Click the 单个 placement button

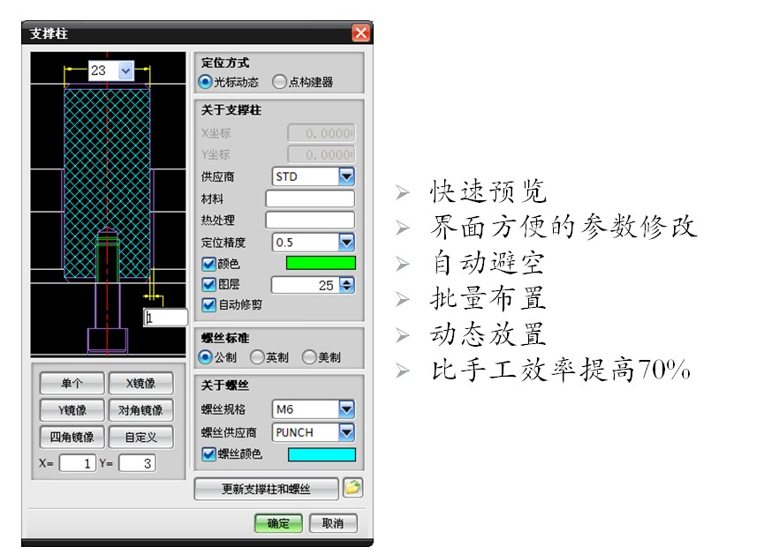click(x=72, y=384)
